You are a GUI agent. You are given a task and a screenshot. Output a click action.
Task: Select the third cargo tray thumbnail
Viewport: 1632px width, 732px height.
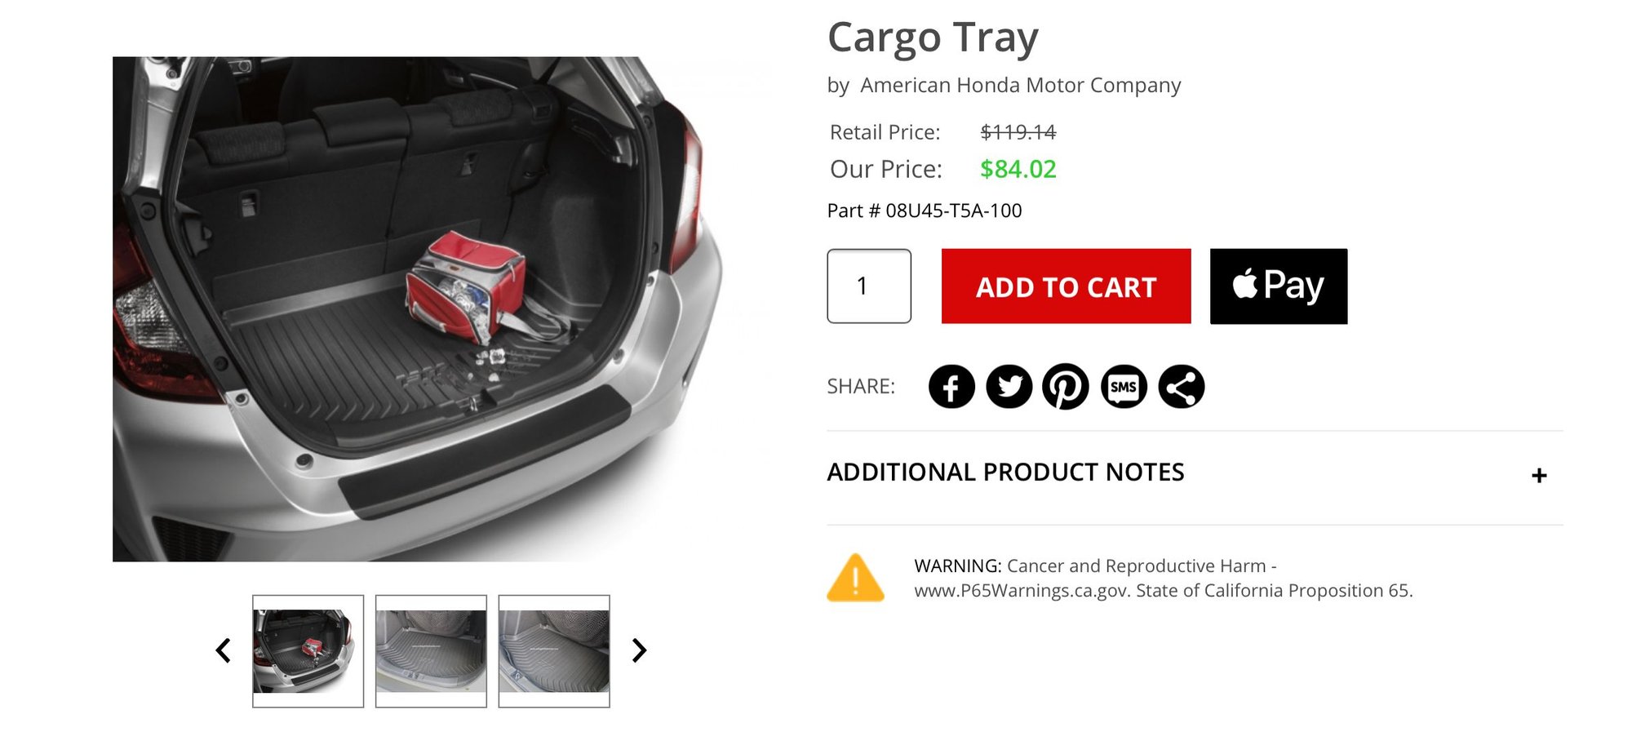(x=554, y=651)
